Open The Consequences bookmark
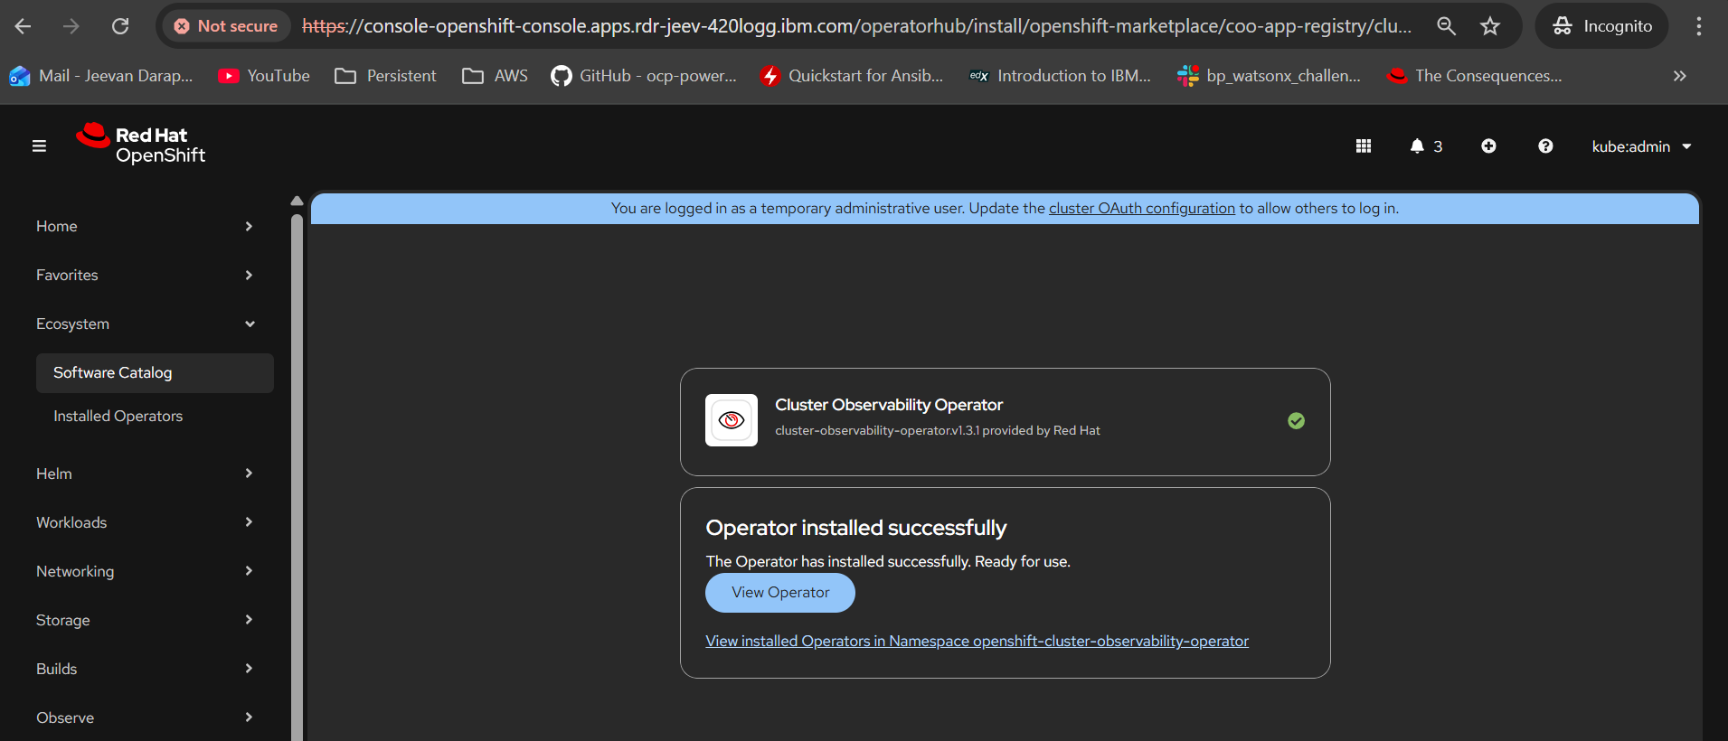Image resolution: width=1728 pixels, height=741 pixels. [1475, 76]
